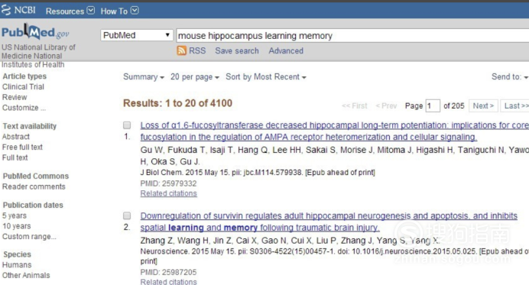This screenshot has height=285, width=529.
Task: Expand the Resources menu
Action: [x=70, y=11]
